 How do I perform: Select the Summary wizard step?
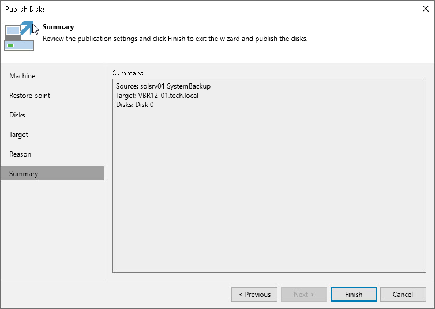52,173
